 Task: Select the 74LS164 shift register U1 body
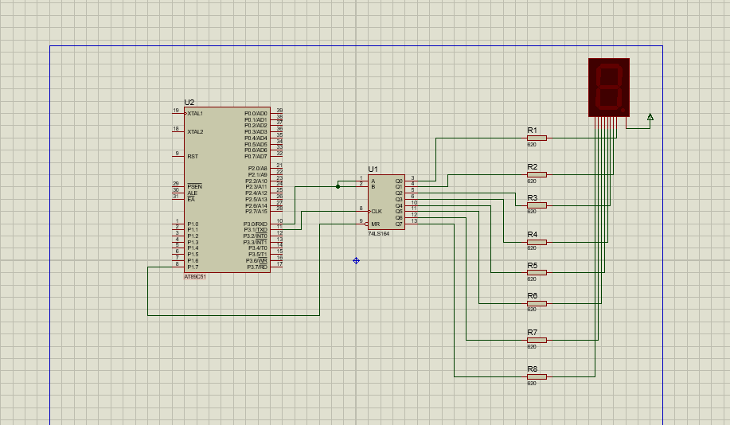click(386, 202)
